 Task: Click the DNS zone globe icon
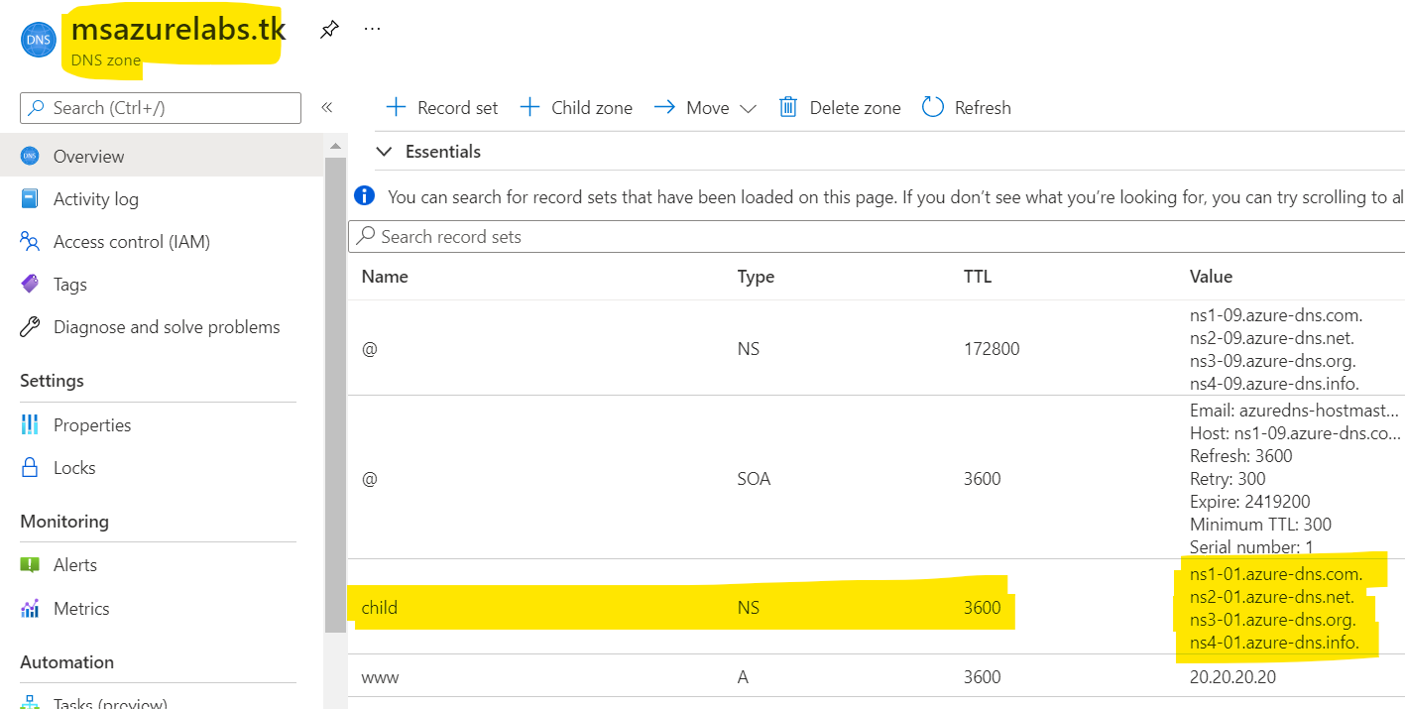click(x=38, y=40)
